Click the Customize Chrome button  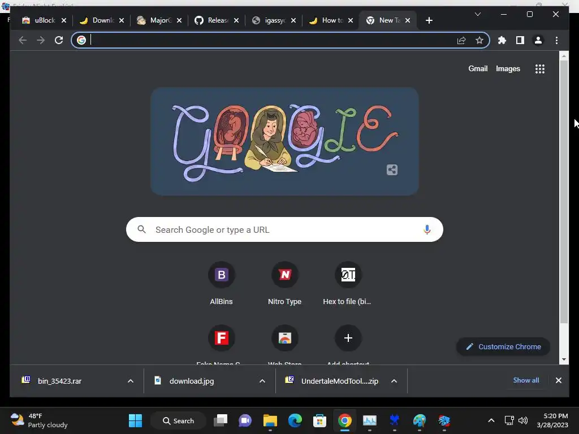click(x=503, y=346)
